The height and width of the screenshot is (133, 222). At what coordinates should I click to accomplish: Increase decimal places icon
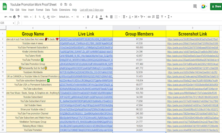tap(48, 17)
